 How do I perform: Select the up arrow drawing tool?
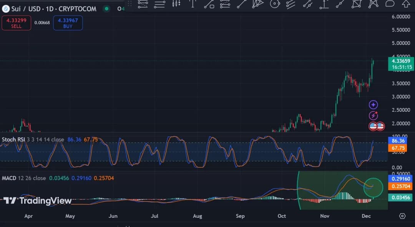click(406, 4)
